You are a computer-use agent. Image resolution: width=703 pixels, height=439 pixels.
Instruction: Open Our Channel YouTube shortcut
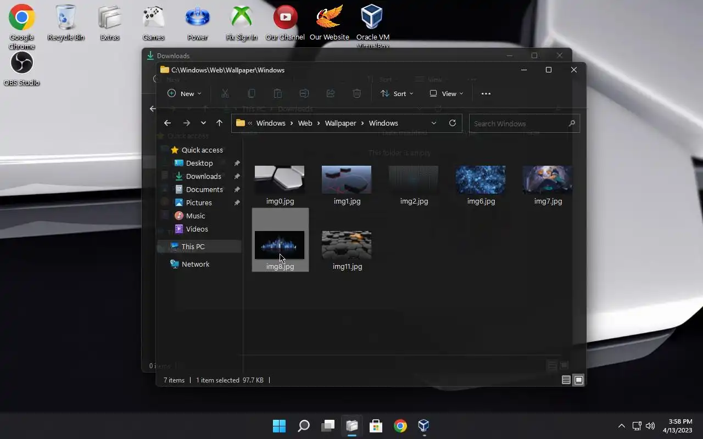(x=286, y=23)
